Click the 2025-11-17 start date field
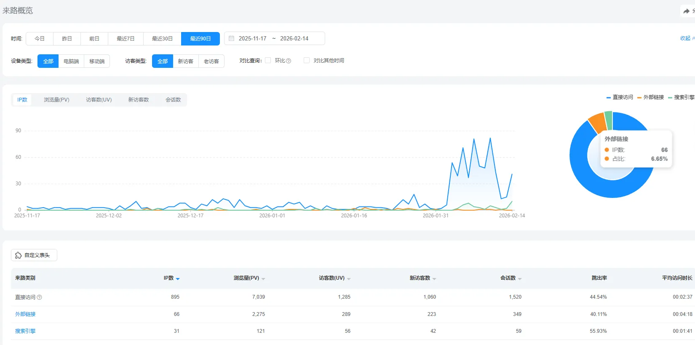Screen dimensions: 695x345 pyautogui.click(x=252, y=38)
